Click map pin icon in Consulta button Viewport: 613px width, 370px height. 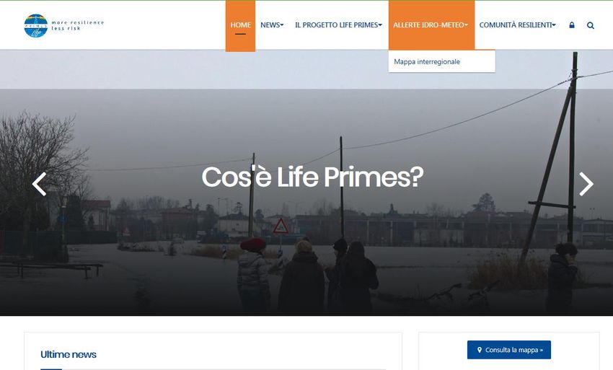click(x=480, y=350)
